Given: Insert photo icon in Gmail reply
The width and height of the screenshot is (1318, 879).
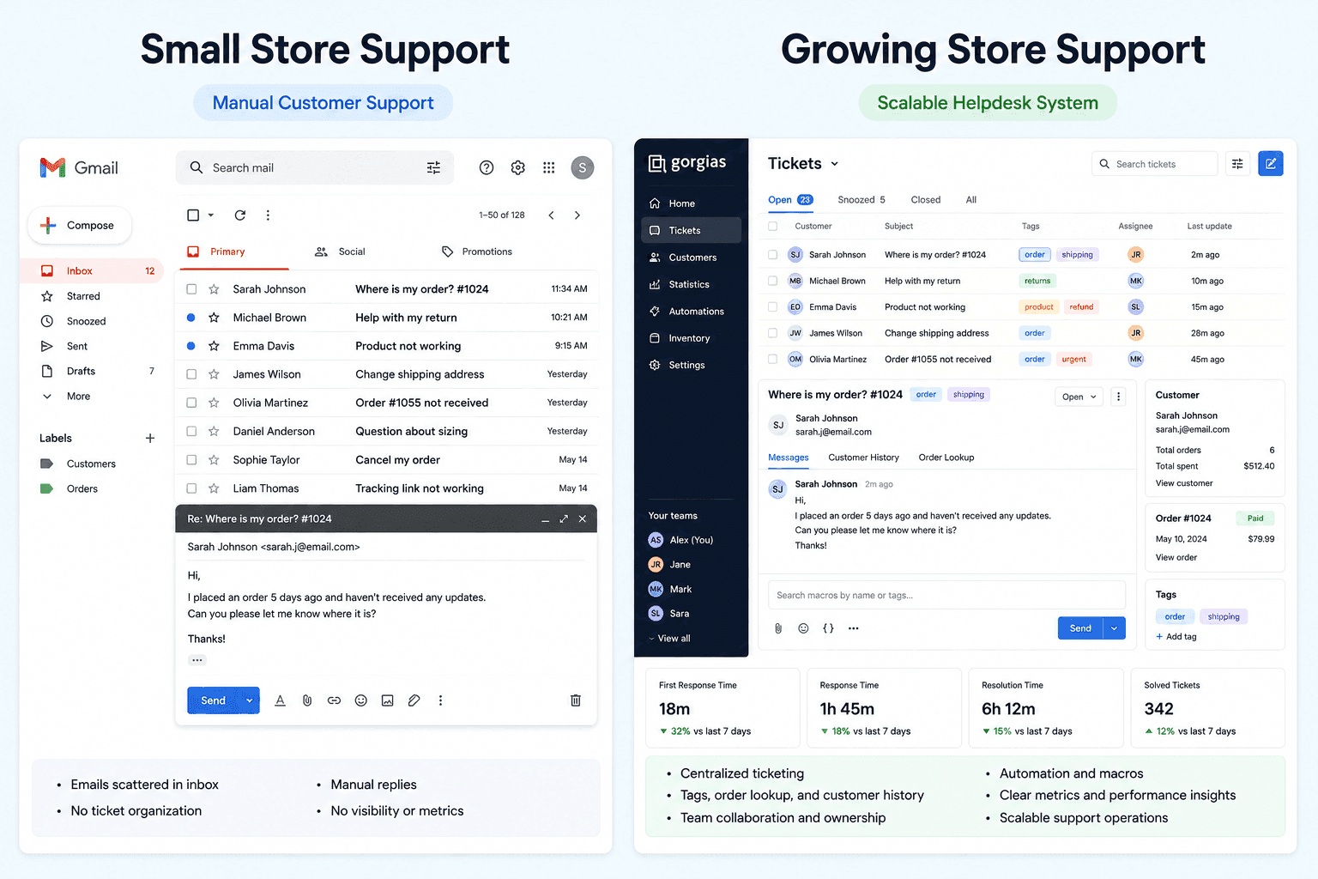Looking at the screenshot, I should [x=388, y=700].
